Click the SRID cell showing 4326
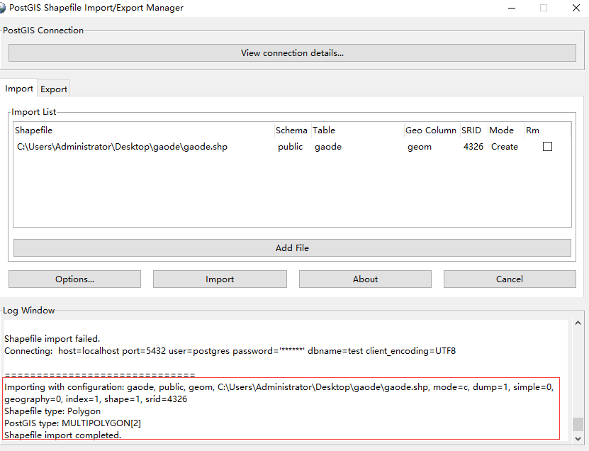589x451 pixels. pos(473,146)
